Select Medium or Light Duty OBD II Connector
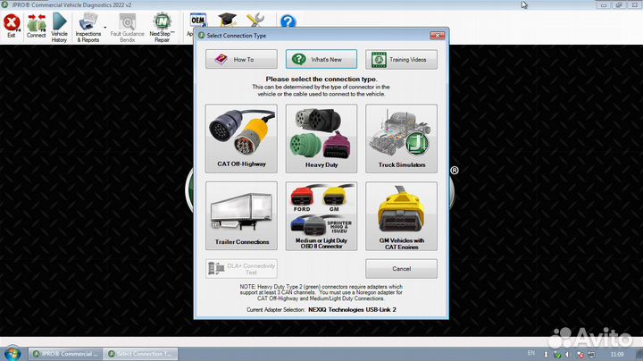 (321, 216)
